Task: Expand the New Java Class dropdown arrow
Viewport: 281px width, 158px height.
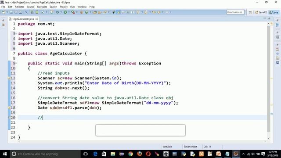Action: tap(90, 12)
